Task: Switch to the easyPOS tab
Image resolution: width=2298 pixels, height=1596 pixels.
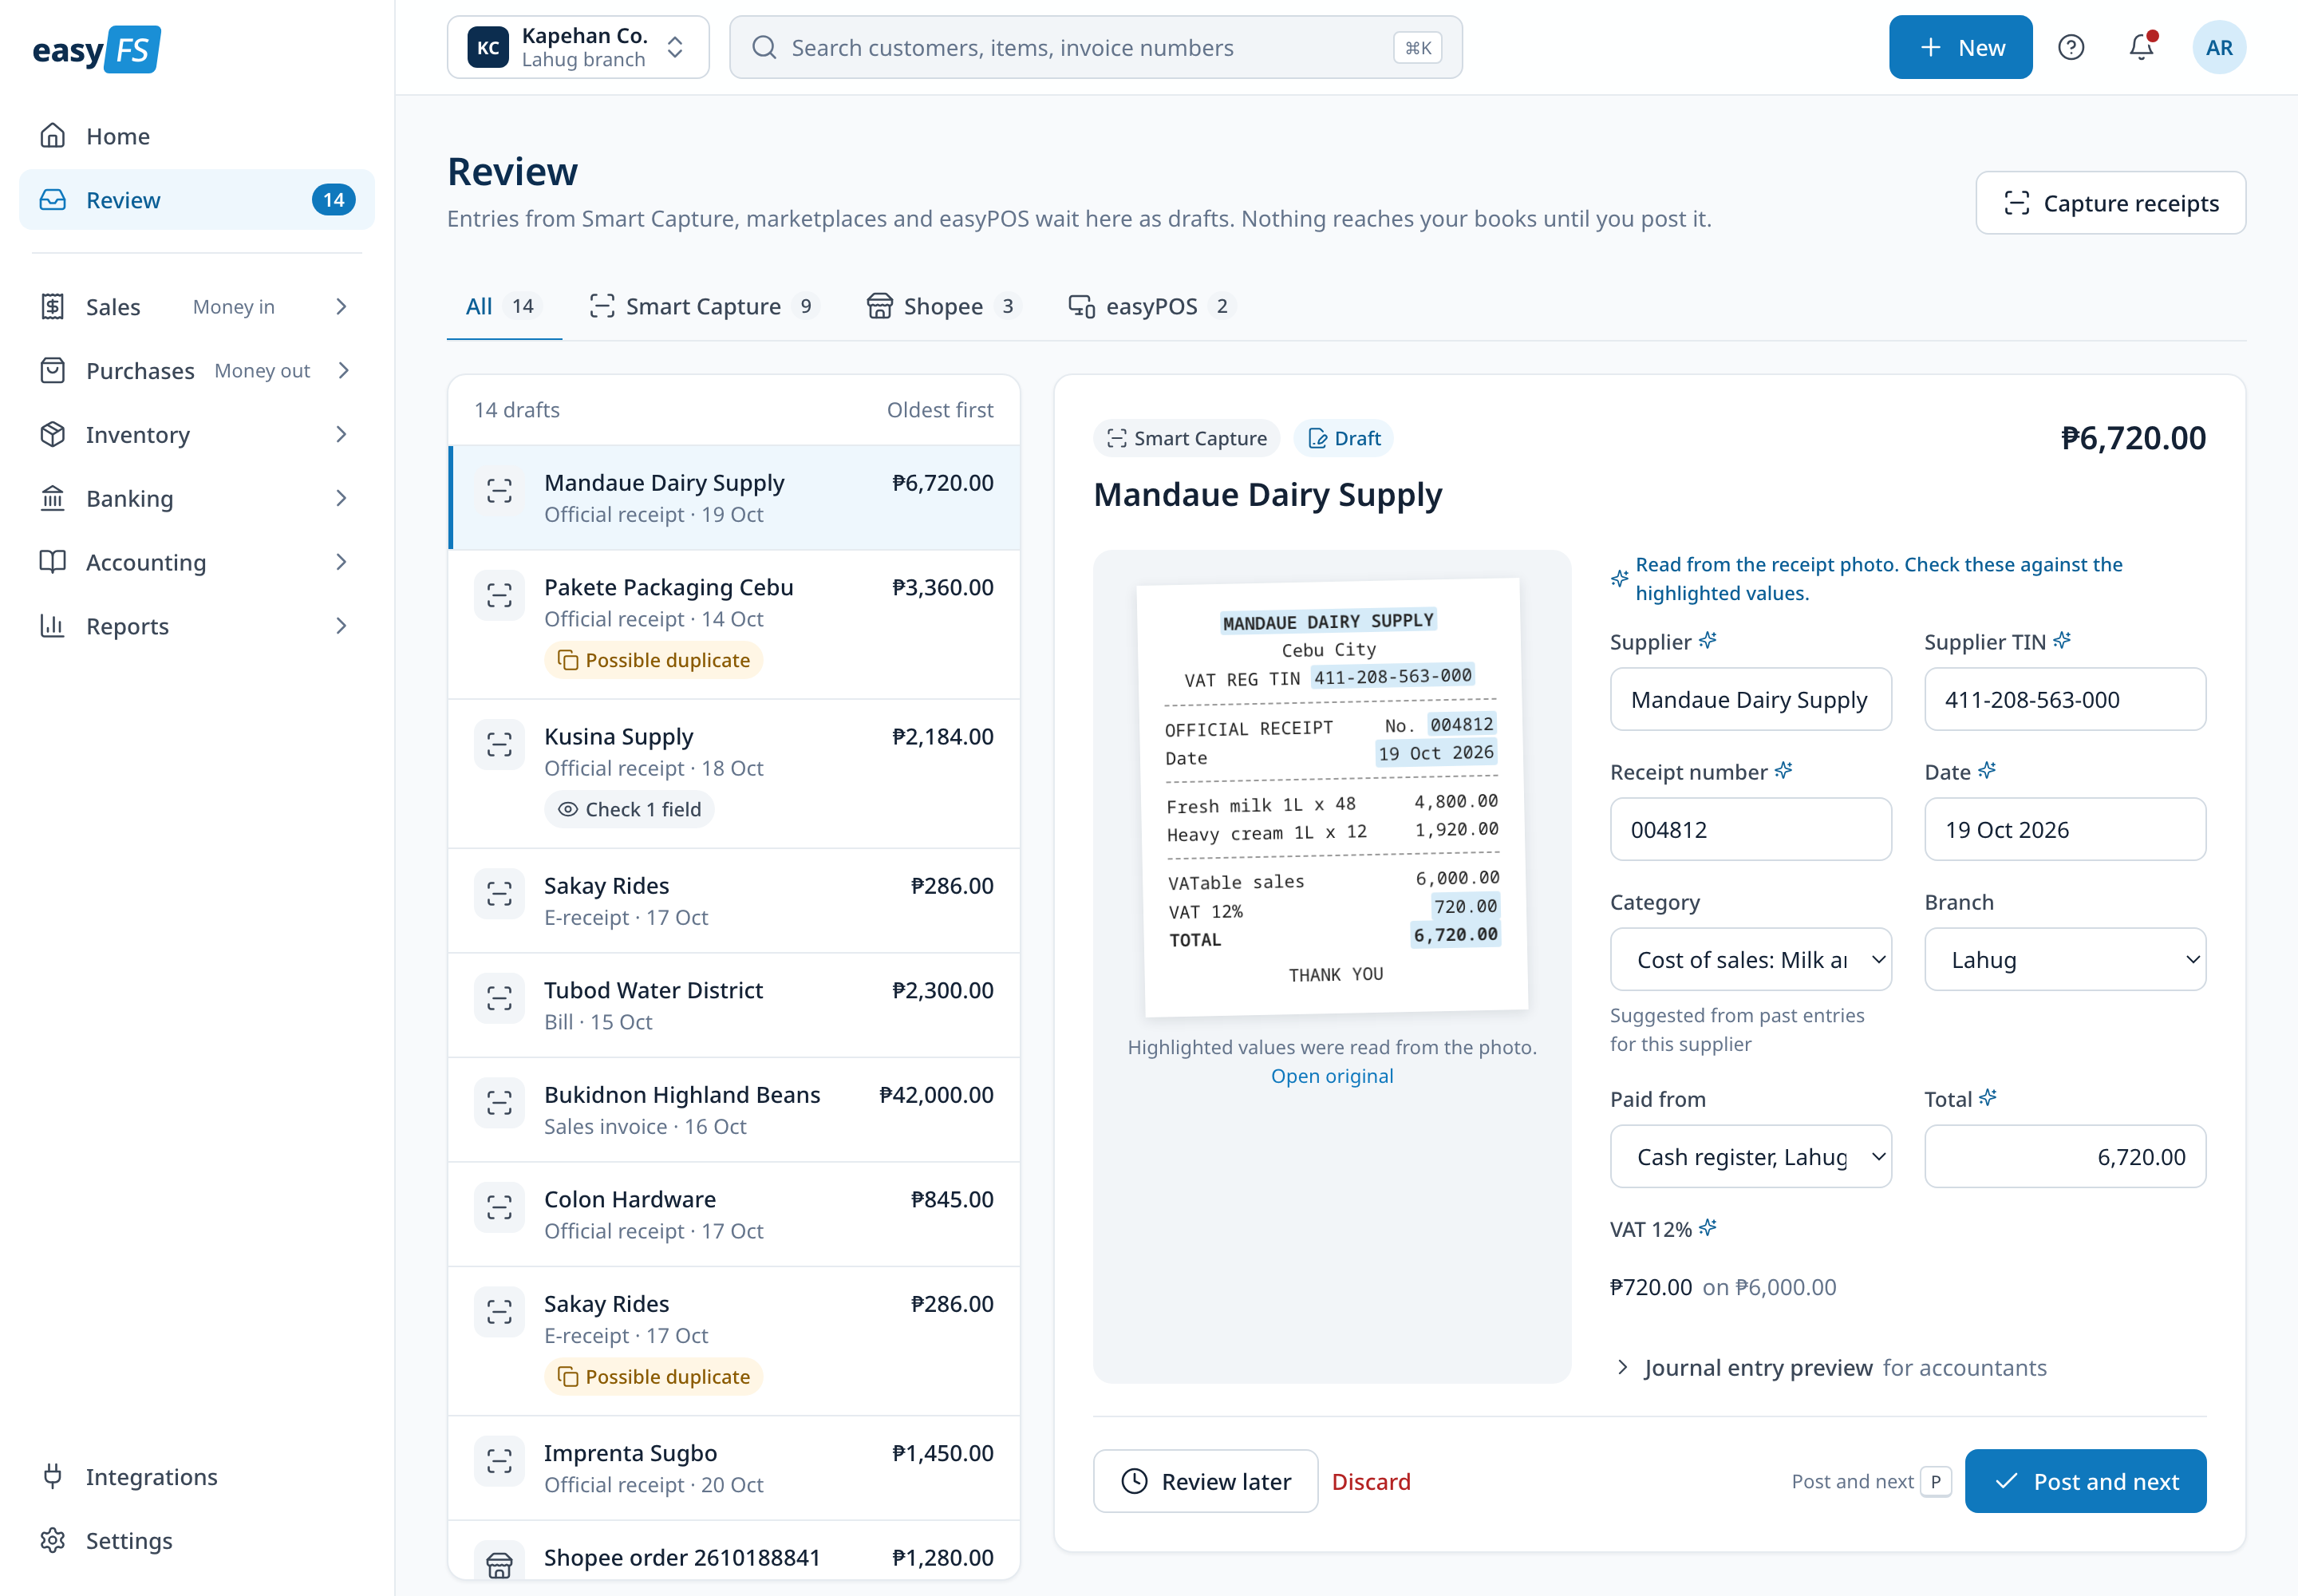Action: 1152,306
